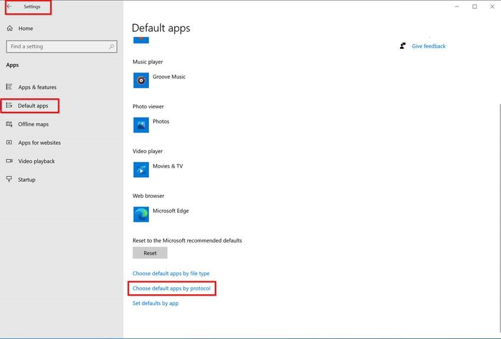Viewport: 501px width, 339px height.
Task: Click the Give feedback link
Action: point(429,46)
